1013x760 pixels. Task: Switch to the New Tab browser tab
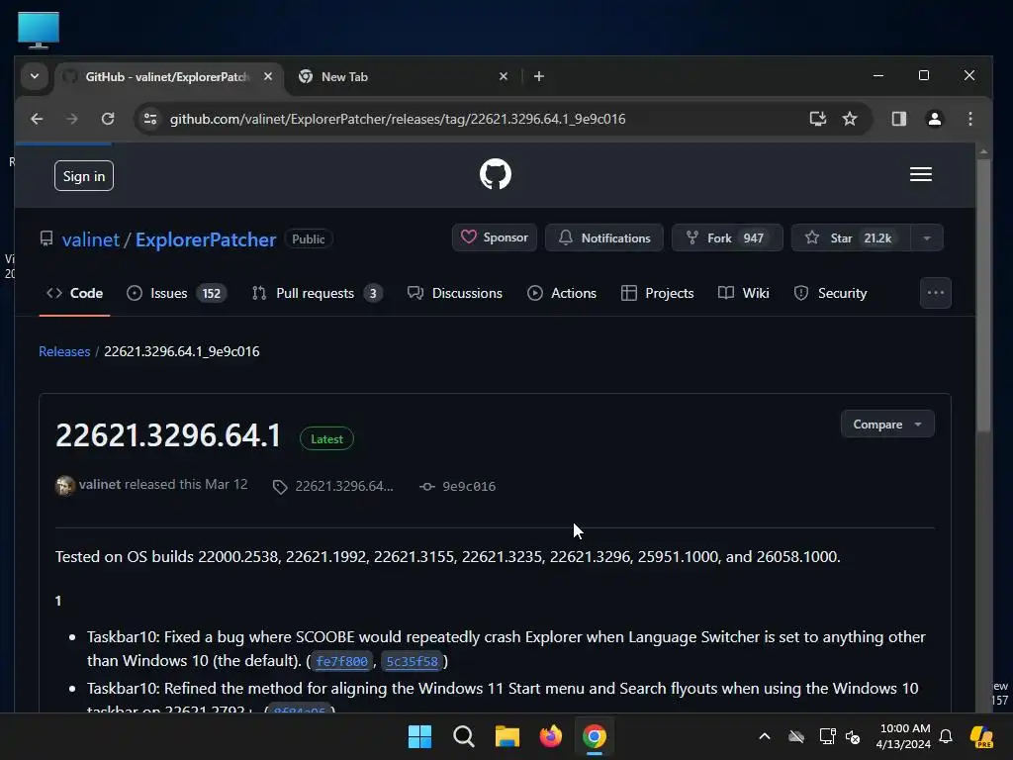pyautogui.click(x=404, y=76)
